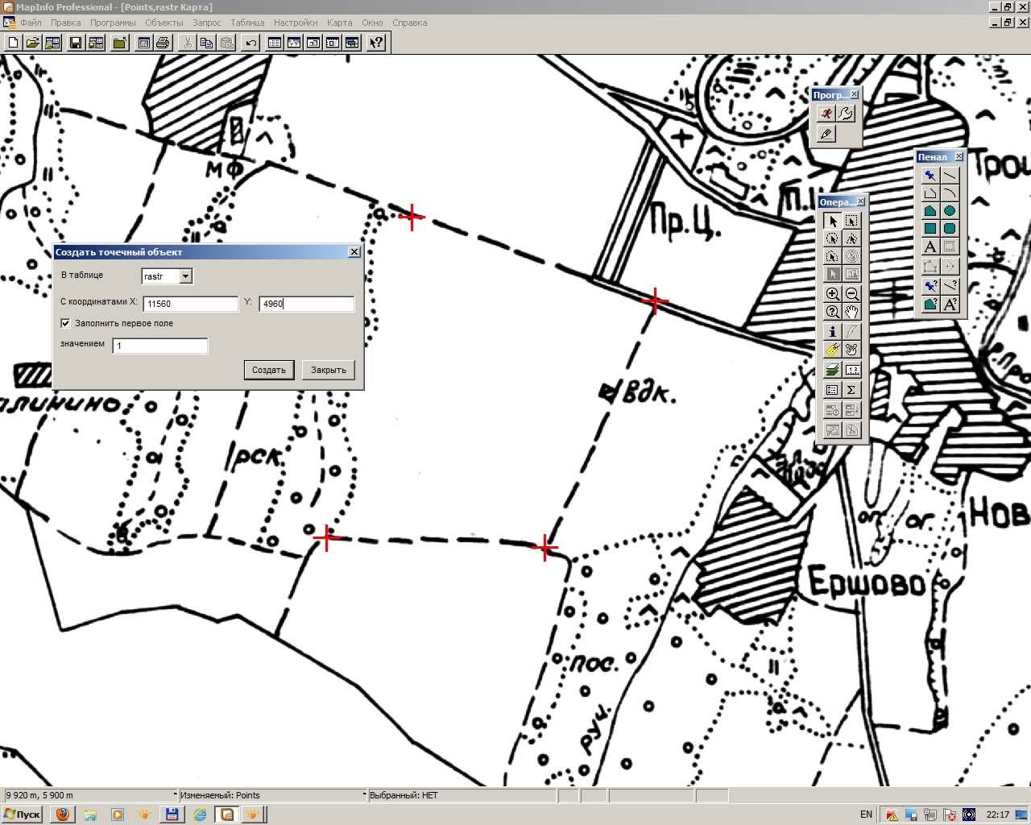Select the Text tool in Пенал
Viewport: 1031px width, 825px height.
click(930, 247)
